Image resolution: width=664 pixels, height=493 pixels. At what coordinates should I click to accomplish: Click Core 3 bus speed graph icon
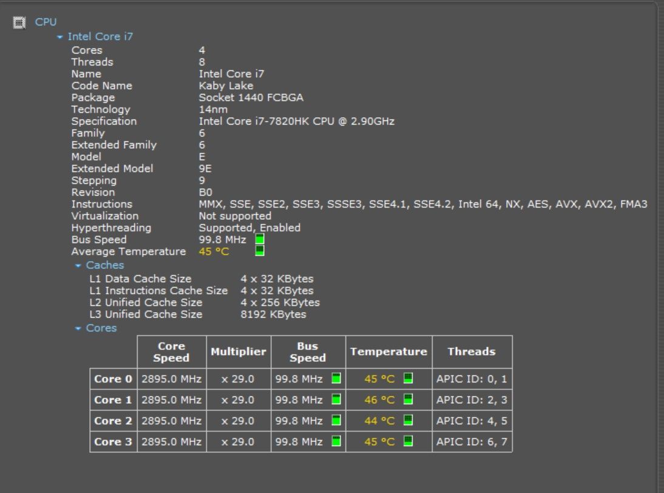coord(336,441)
